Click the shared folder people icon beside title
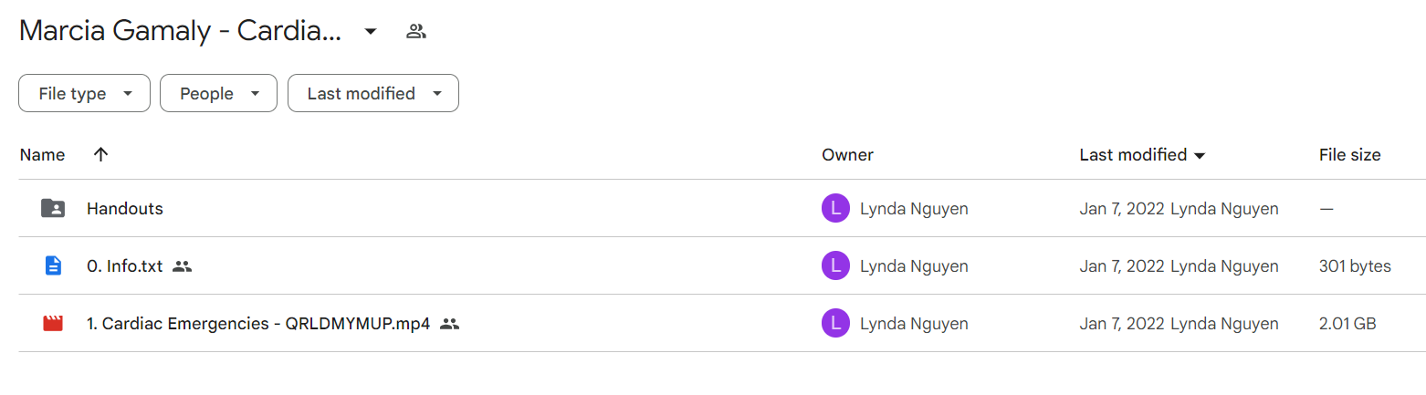The height and width of the screenshot is (395, 1426). coord(416,31)
